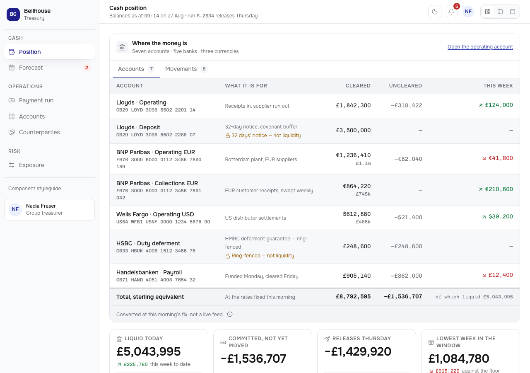The width and height of the screenshot is (530, 373).
Task: Click the down arrow beside £12,400
Action: [x=484, y=275]
